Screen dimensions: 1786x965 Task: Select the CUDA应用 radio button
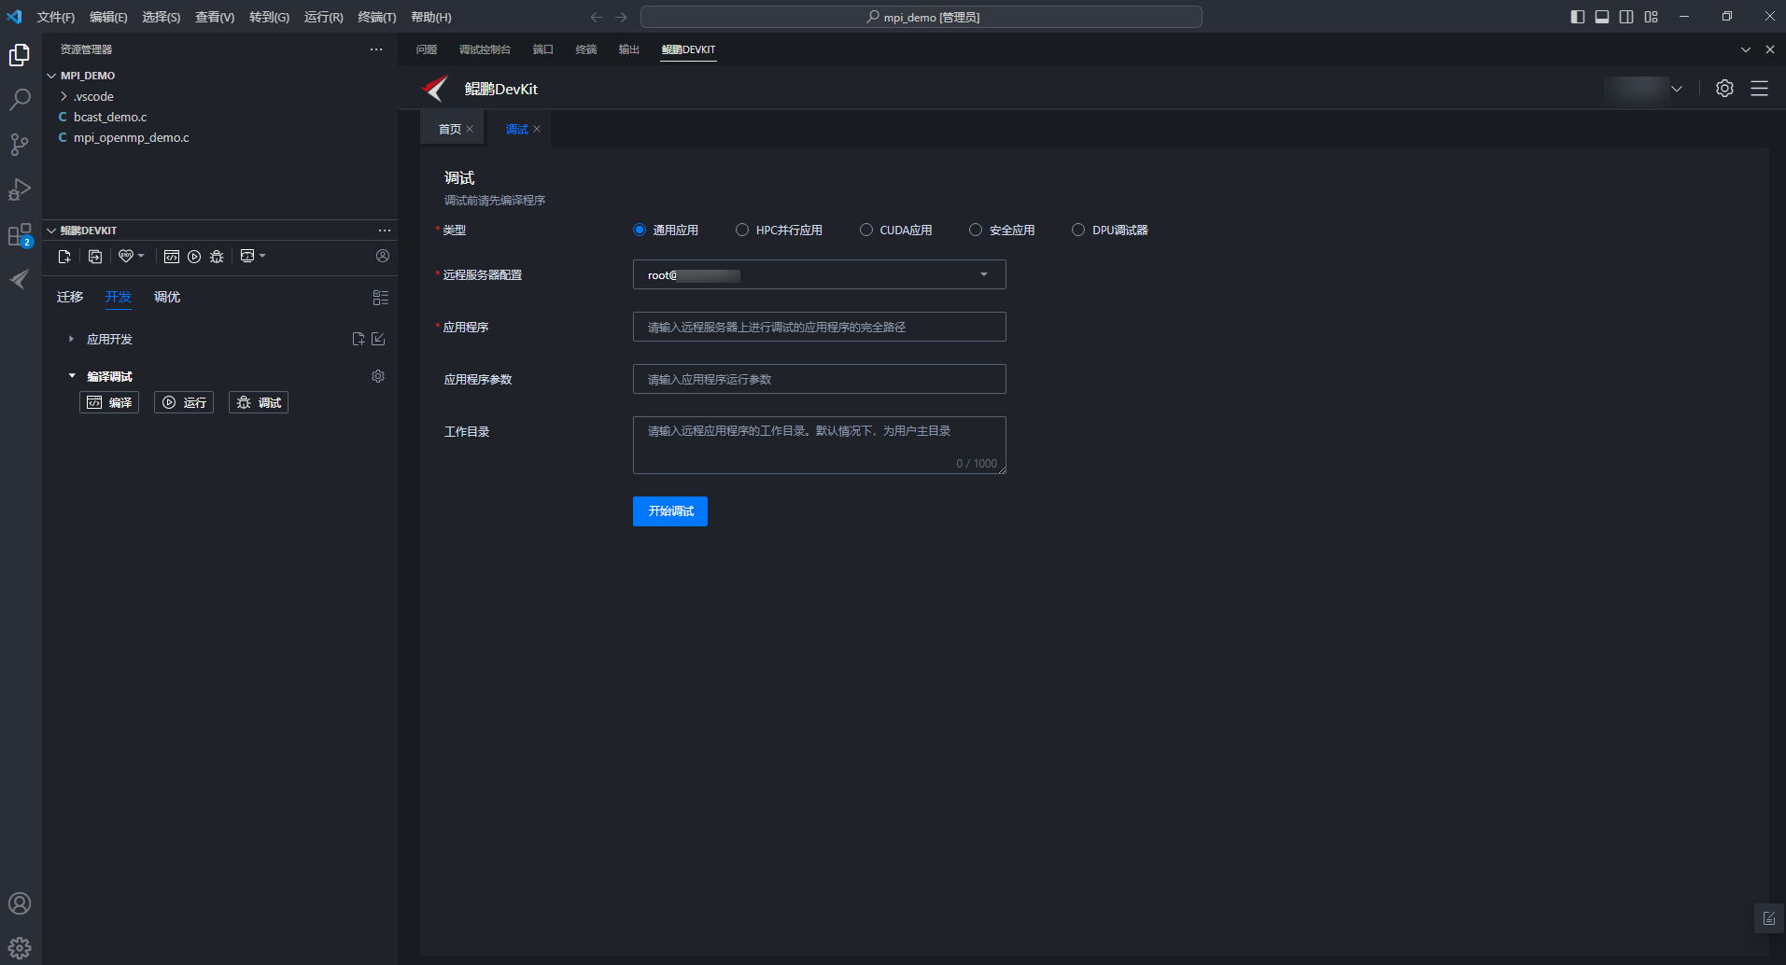click(x=866, y=230)
